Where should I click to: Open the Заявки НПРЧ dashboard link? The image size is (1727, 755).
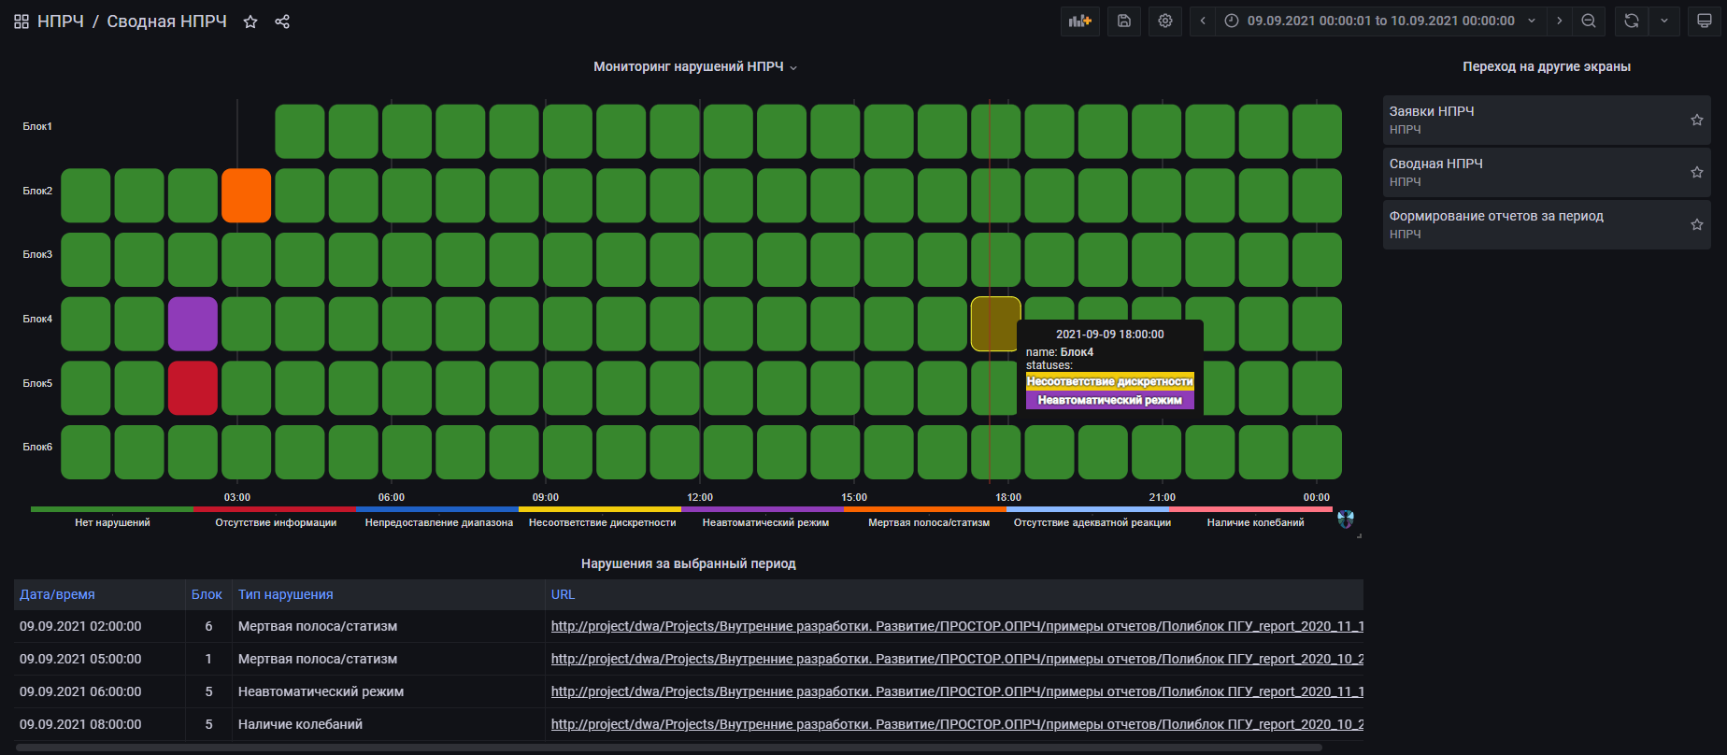click(1432, 111)
